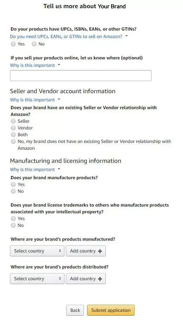The image size is (183, 320).
Task: Open manufactured Select country dropdown
Action: tap(37, 251)
